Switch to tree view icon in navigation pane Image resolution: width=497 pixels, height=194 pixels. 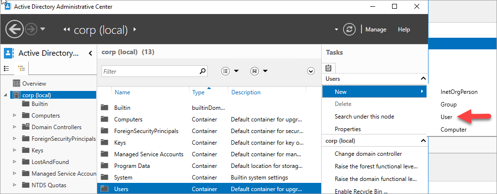pyautogui.click(x=21, y=68)
